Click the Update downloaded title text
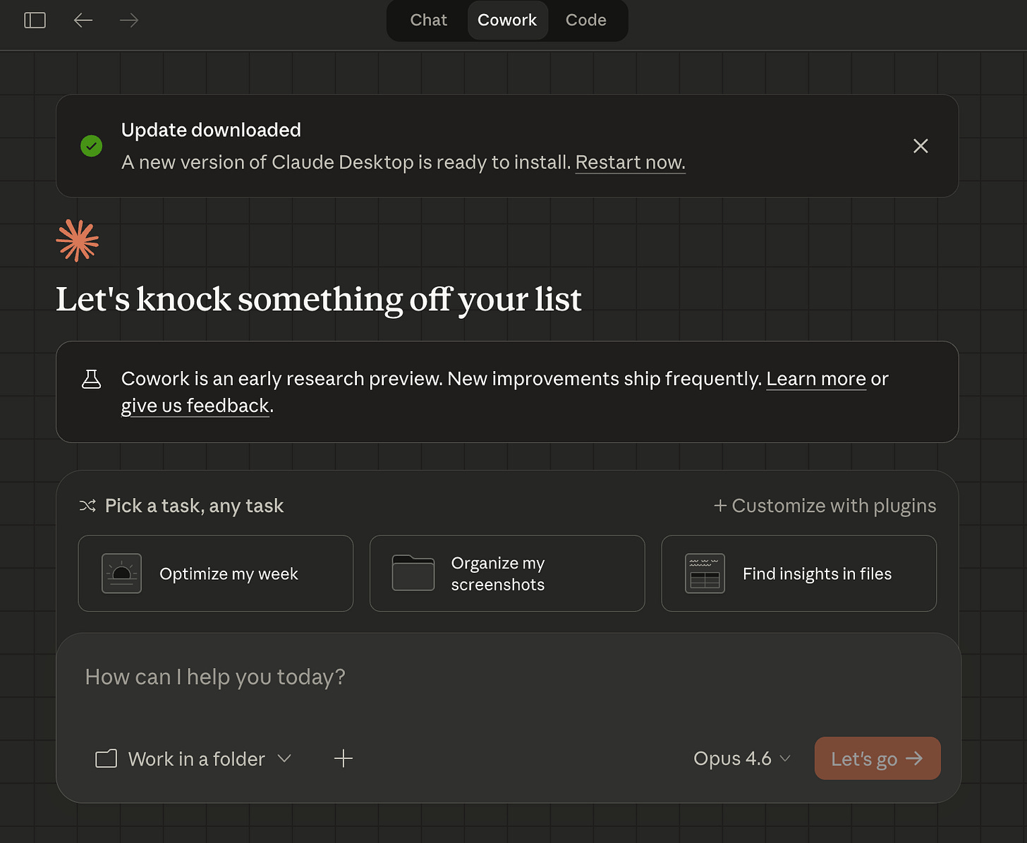1027x843 pixels. [x=211, y=130]
